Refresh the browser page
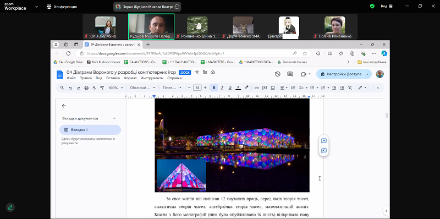The width and height of the screenshot is (440, 219). [x=68, y=53]
